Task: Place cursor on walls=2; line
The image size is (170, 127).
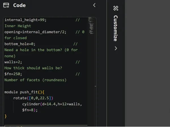Action: point(13,62)
